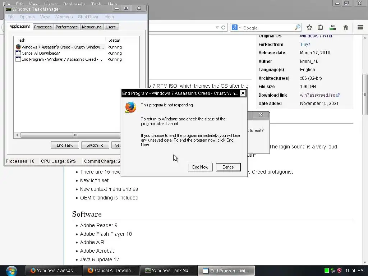
Task: Click the Firefox reload button
Action: click(x=224, y=27)
